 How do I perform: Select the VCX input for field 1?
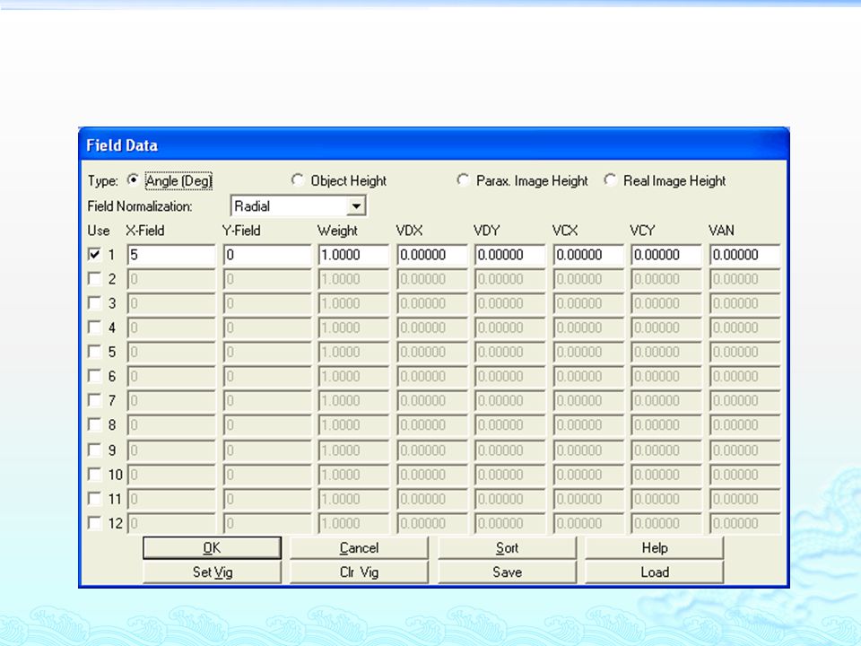click(588, 255)
